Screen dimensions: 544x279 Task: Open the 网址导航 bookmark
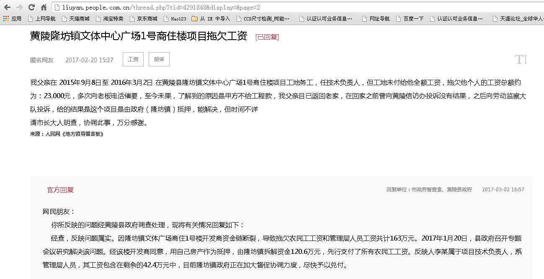[376, 19]
